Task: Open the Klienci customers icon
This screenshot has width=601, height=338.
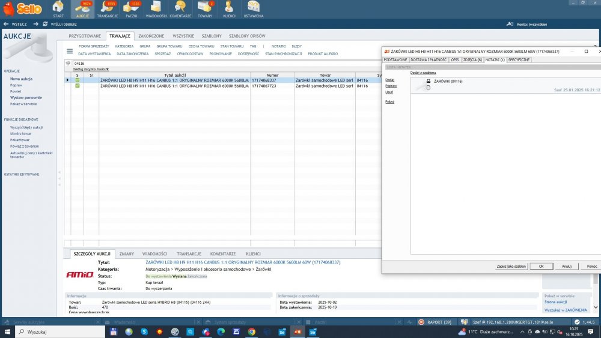Action: coord(229,9)
